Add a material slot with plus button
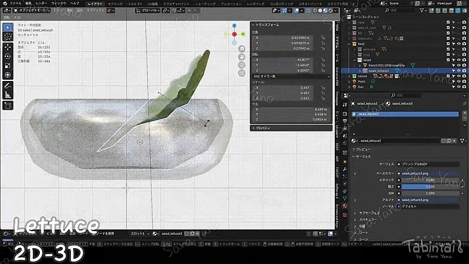Image resolution: width=469 pixels, height=264 pixels. (x=465, y=113)
